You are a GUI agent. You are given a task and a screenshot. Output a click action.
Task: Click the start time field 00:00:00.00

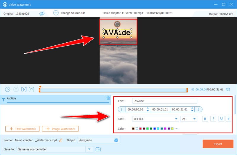click(135, 109)
